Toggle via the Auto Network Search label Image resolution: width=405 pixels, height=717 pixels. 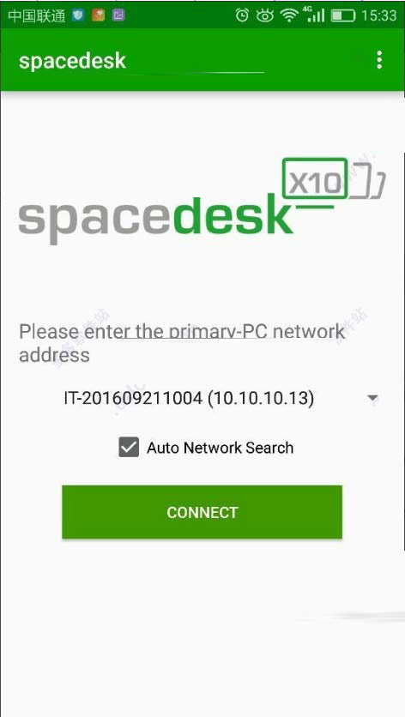(221, 448)
